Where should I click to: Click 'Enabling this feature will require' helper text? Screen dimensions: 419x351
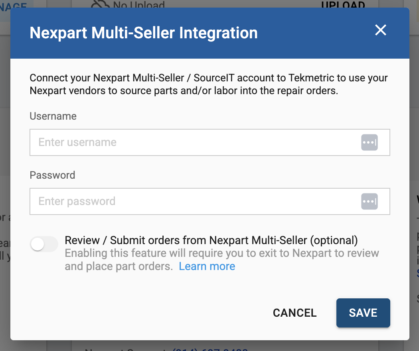tap(222, 260)
